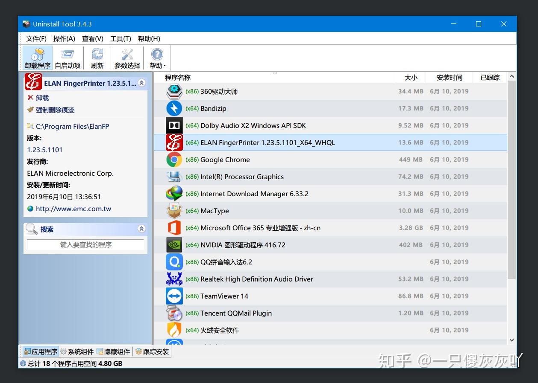Open the 操作(A) menu
The image size is (538, 383).
click(64, 39)
